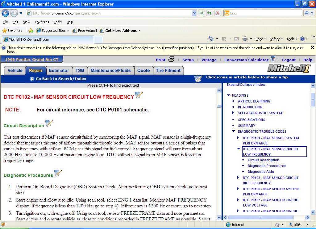Click the browser Stop red X icon

218,13
